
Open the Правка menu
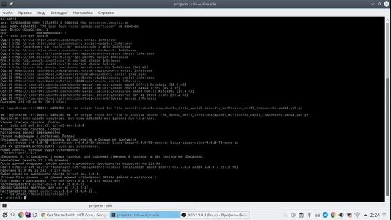pyautogui.click(x=24, y=13)
